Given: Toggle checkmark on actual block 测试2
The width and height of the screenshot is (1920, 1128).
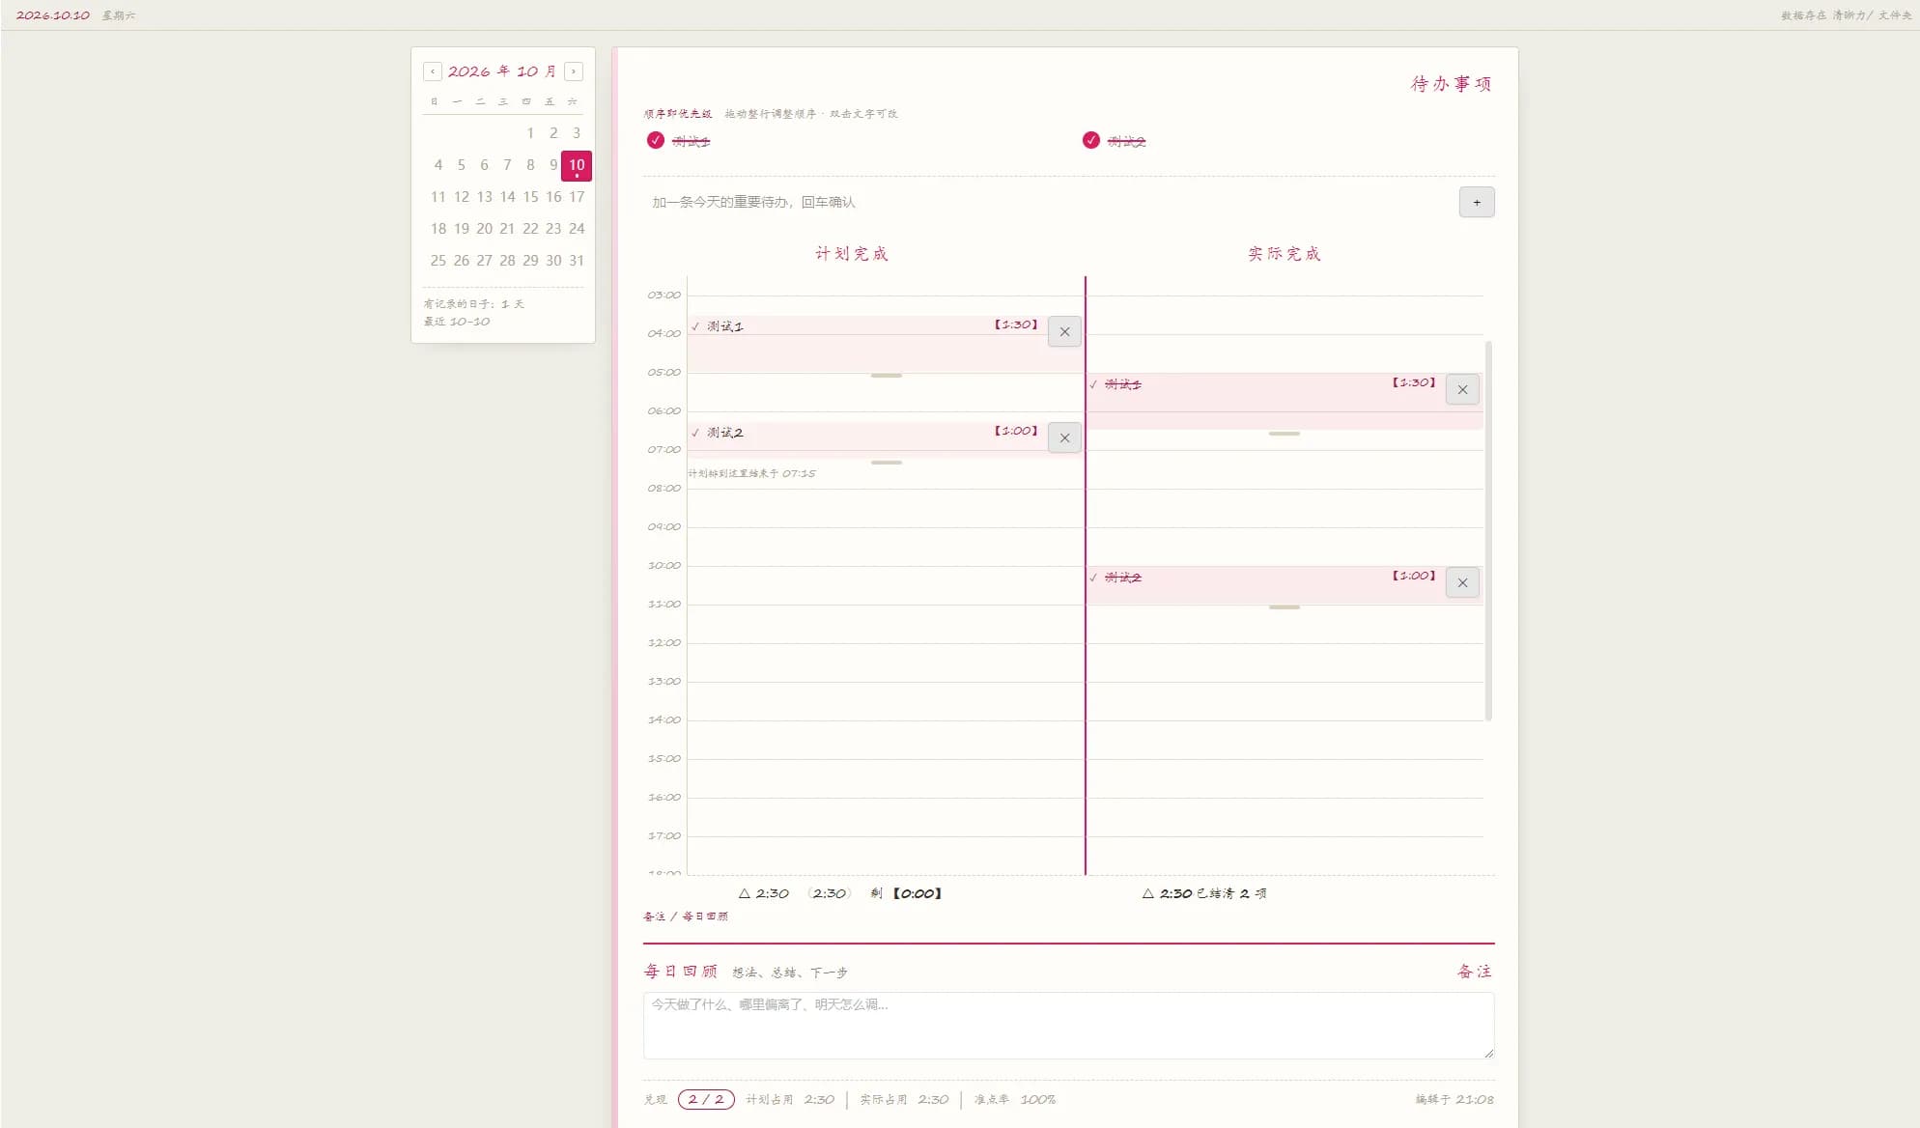Looking at the screenshot, I should point(1093,578).
